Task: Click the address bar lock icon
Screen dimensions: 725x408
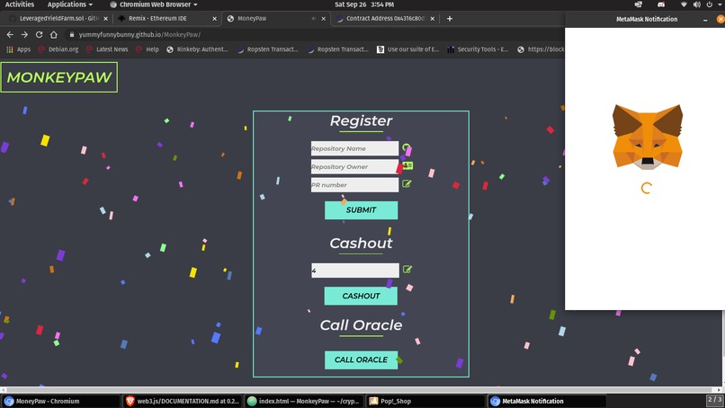Action: 72,35
